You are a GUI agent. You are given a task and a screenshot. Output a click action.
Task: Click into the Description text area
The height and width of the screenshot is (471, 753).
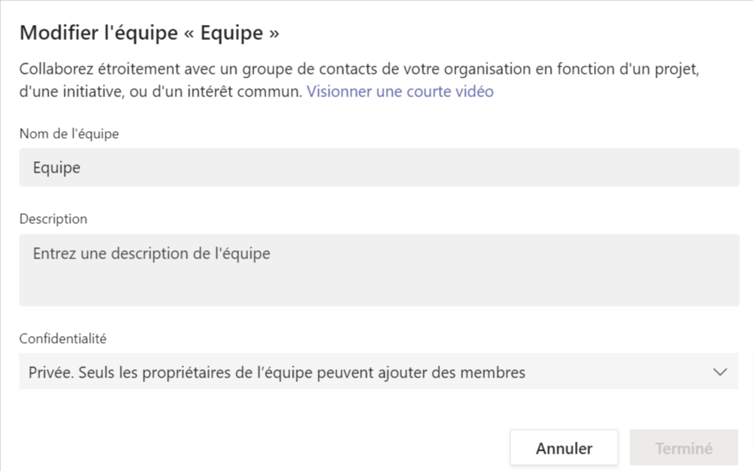coord(379,270)
